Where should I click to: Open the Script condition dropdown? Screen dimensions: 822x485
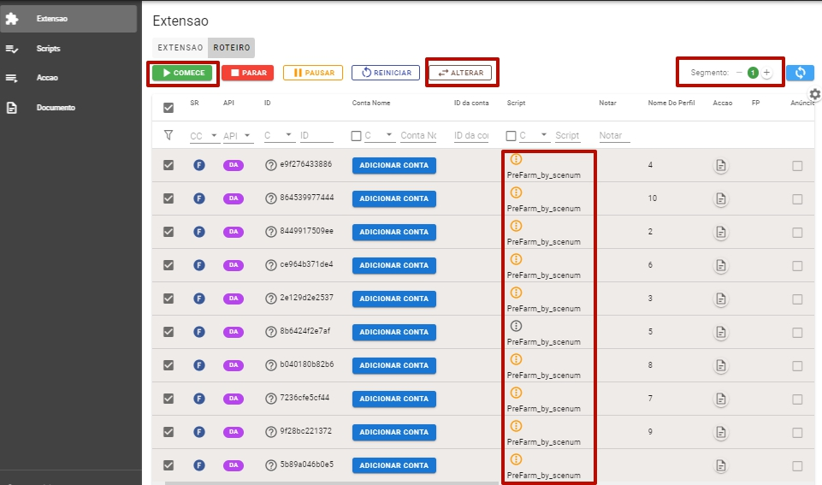pos(534,135)
